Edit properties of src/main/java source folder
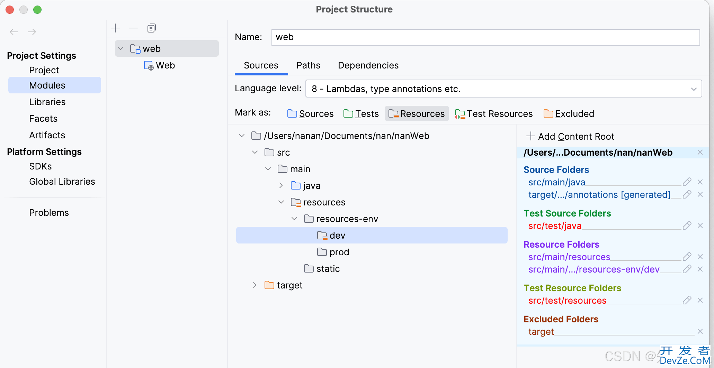This screenshot has height=368, width=714. click(687, 182)
